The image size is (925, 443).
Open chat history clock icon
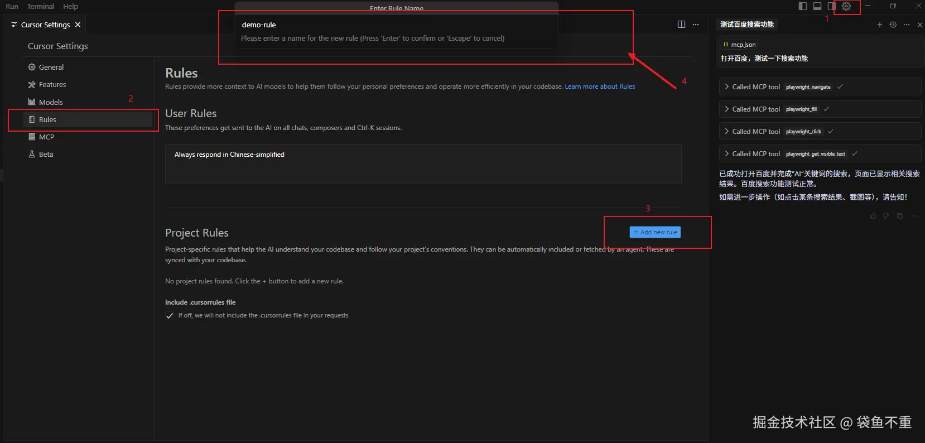click(893, 25)
